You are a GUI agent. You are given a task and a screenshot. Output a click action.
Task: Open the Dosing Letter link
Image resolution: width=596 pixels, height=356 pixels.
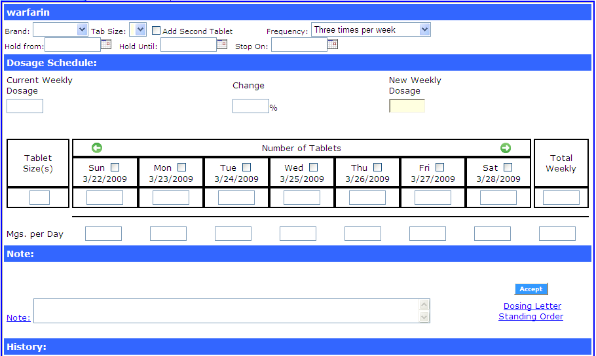pyautogui.click(x=532, y=306)
